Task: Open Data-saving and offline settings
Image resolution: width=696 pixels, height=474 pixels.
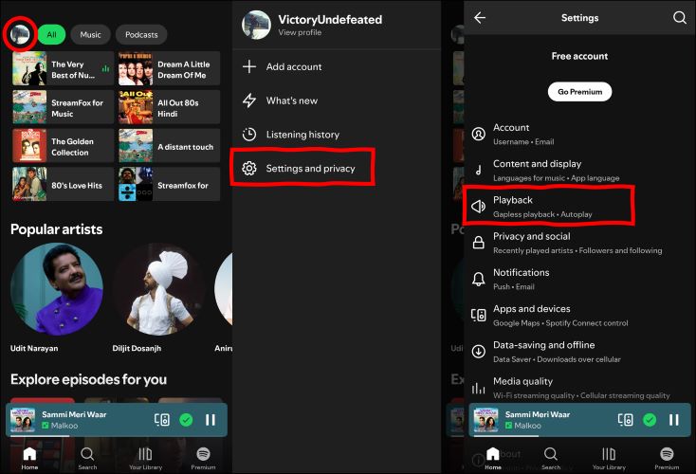Action: [543, 351]
